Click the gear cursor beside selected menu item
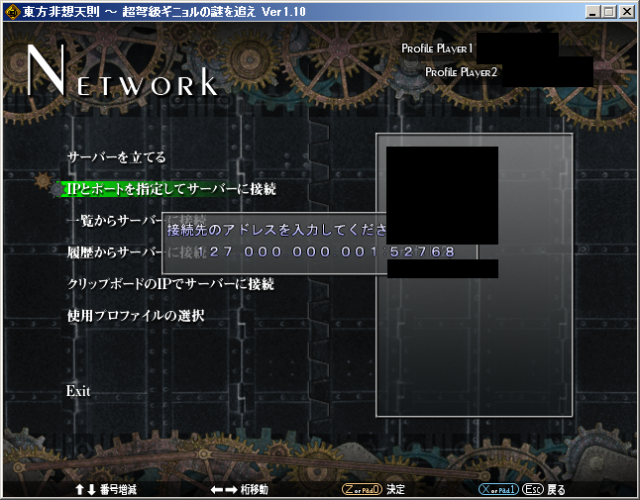640x500 pixels. point(50,185)
